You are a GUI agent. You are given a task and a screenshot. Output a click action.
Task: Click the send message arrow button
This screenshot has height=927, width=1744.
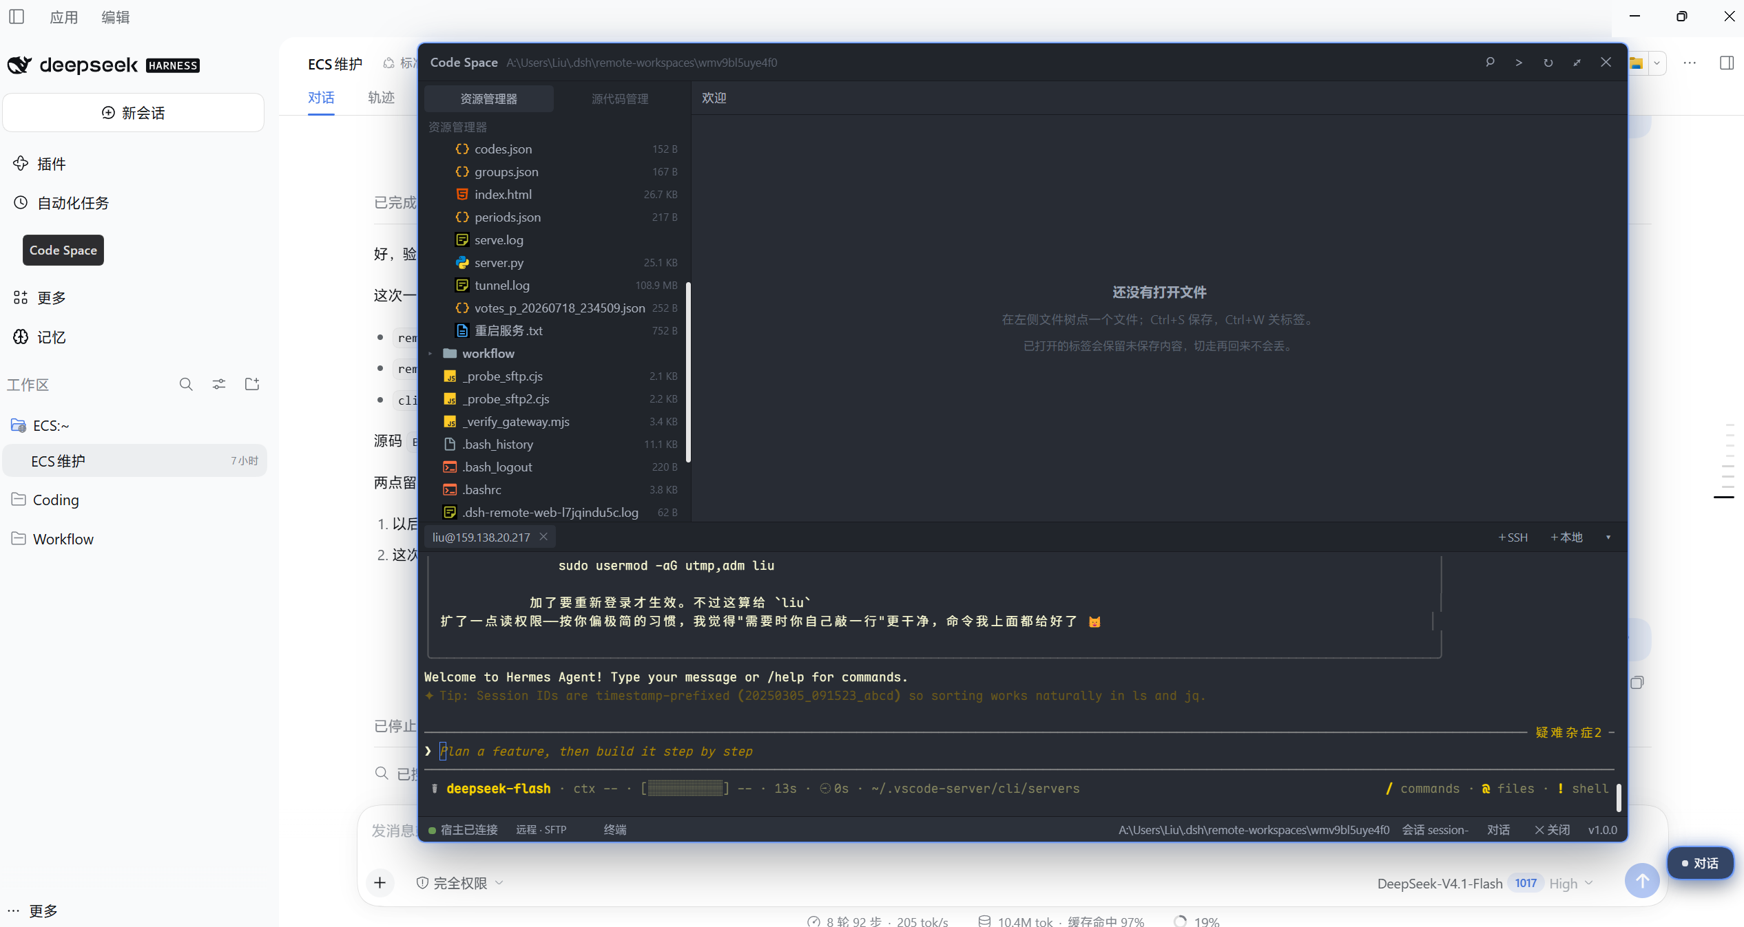pyautogui.click(x=1642, y=881)
